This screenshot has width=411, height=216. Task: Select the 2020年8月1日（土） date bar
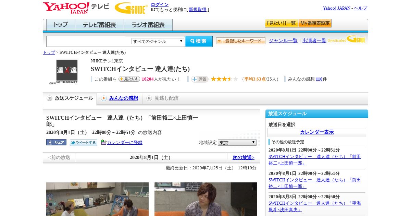coord(151,158)
